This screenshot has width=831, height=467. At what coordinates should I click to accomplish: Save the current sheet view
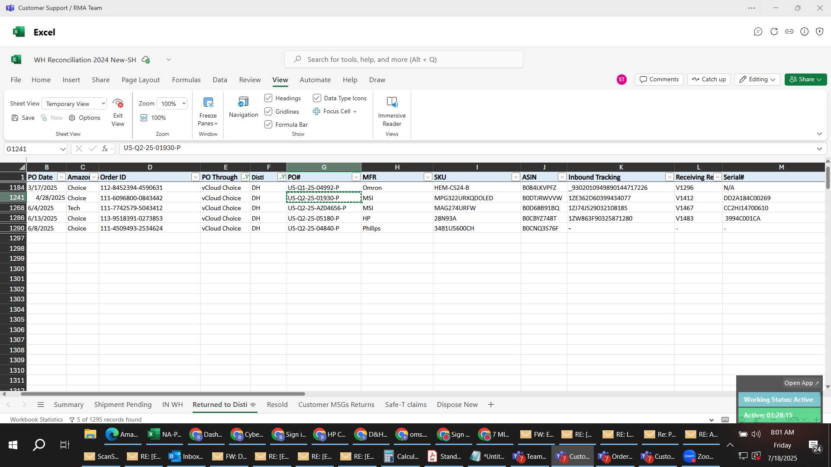coord(23,118)
